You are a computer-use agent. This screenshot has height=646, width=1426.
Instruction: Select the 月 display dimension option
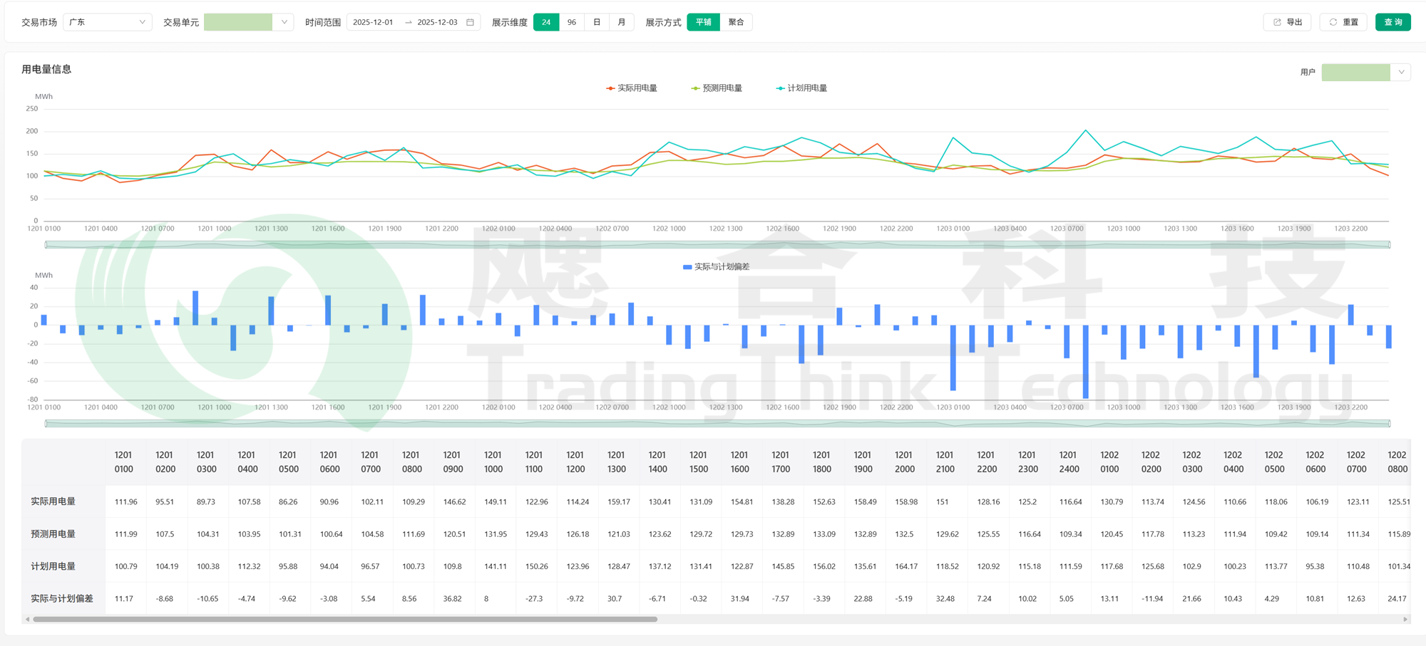(622, 22)
